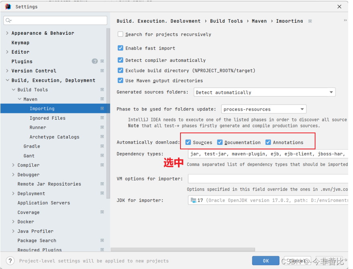Click project-level icon beside Gradle
This screenshot has height=269, width=353.
[x=102, y=146]
